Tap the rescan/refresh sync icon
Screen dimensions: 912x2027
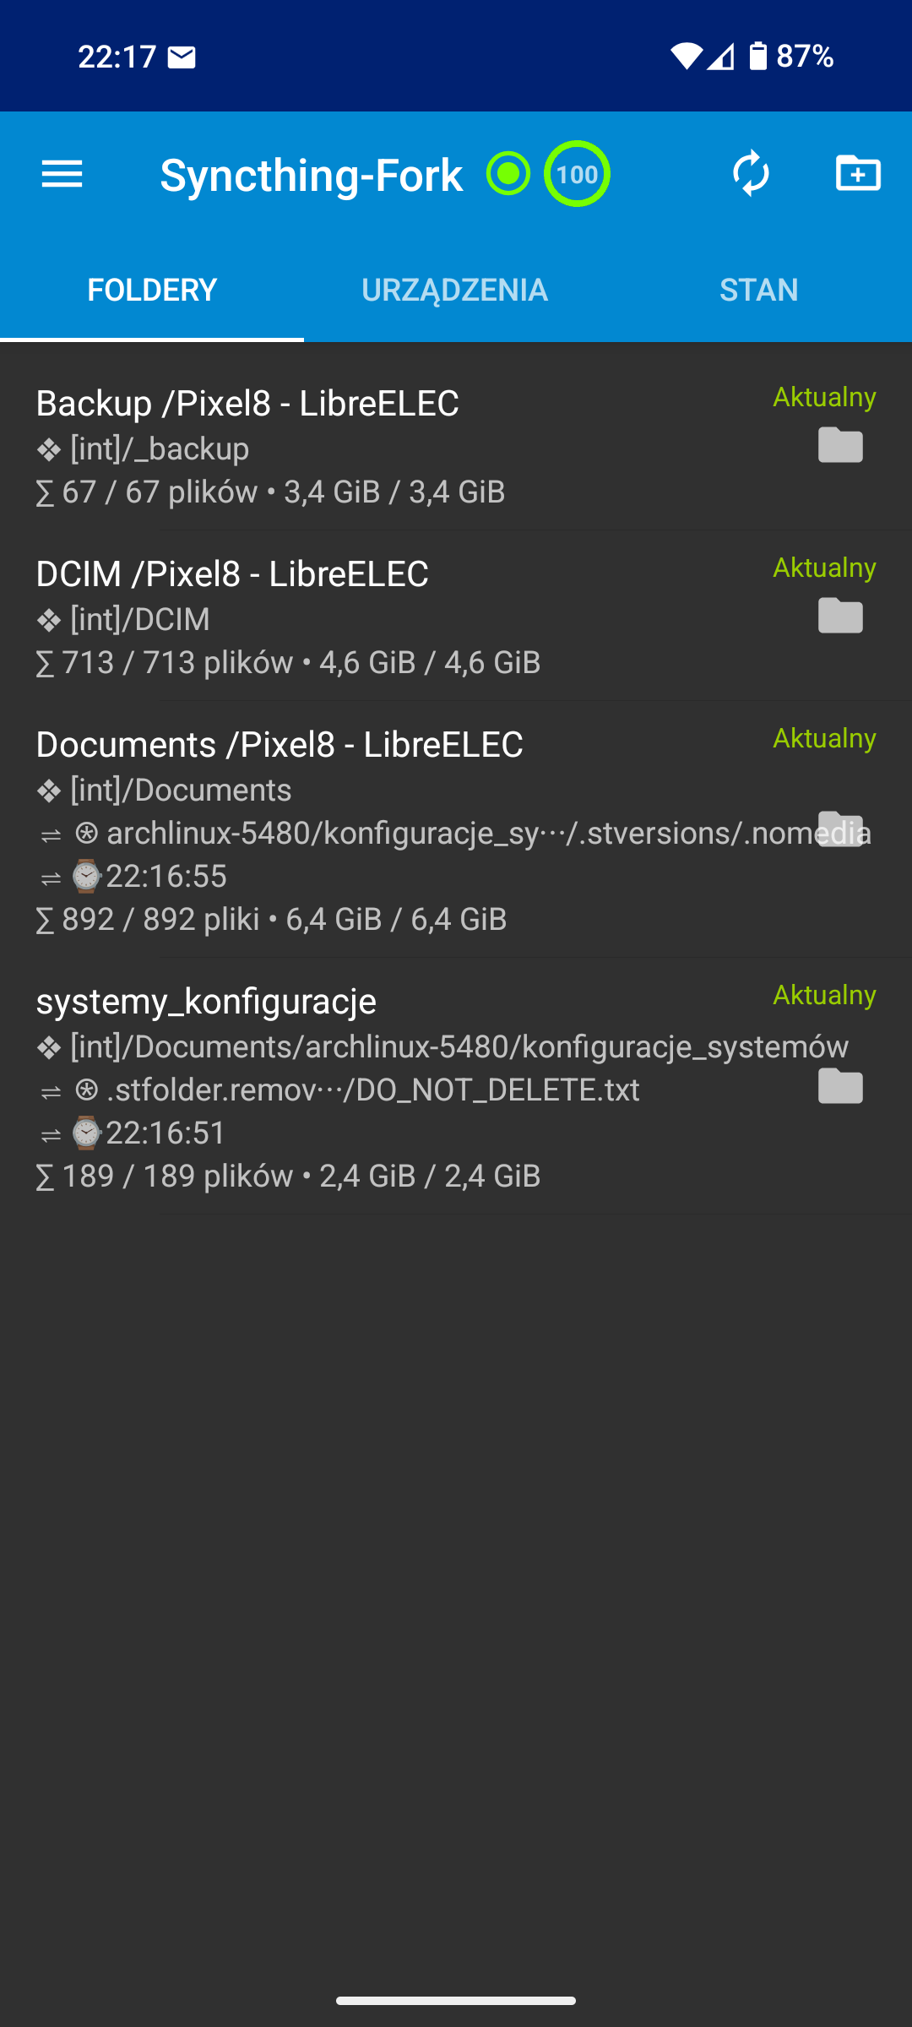click(x=751, y=174)
